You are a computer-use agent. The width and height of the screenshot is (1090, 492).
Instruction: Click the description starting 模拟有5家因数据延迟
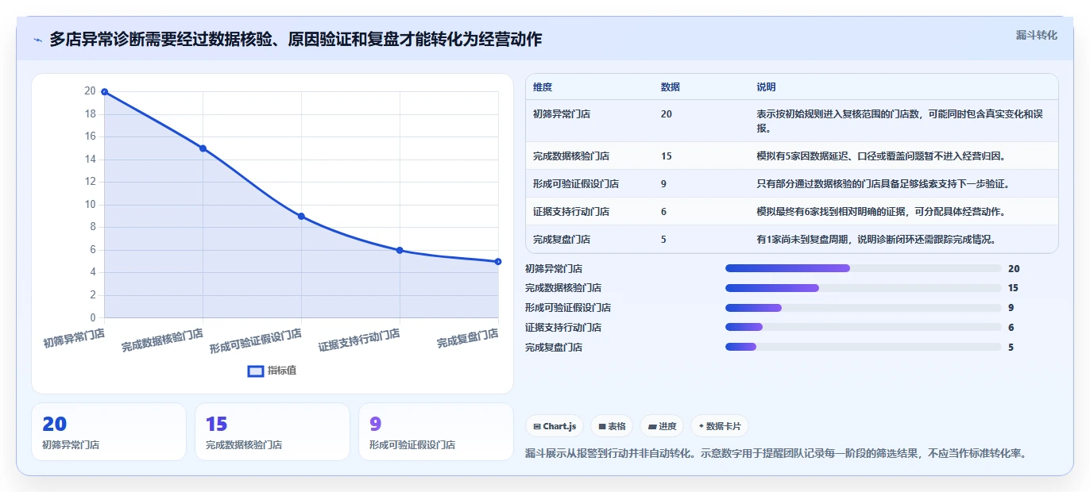(883, 156)
